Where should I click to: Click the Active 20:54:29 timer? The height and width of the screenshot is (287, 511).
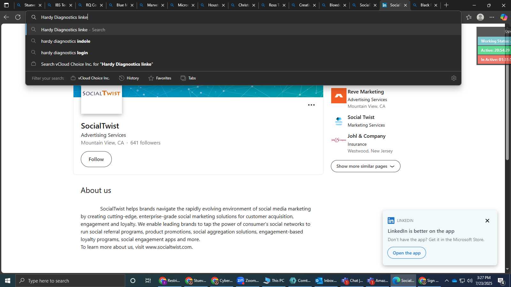coord(494,50)
